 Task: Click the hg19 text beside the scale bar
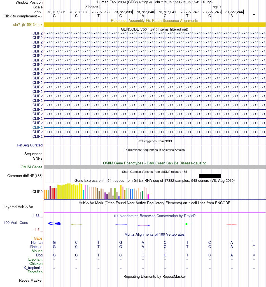[x=217, y=7]
